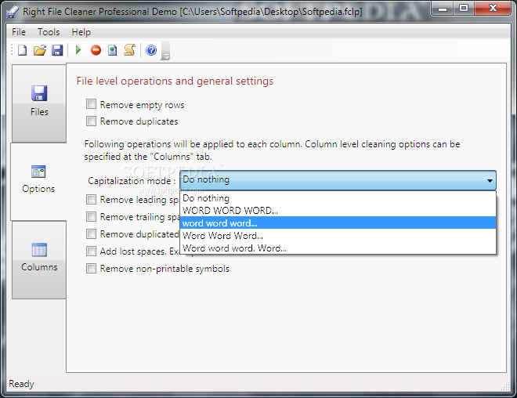Select 'Word word word. Word...' sentence option

tap(338, 248)
